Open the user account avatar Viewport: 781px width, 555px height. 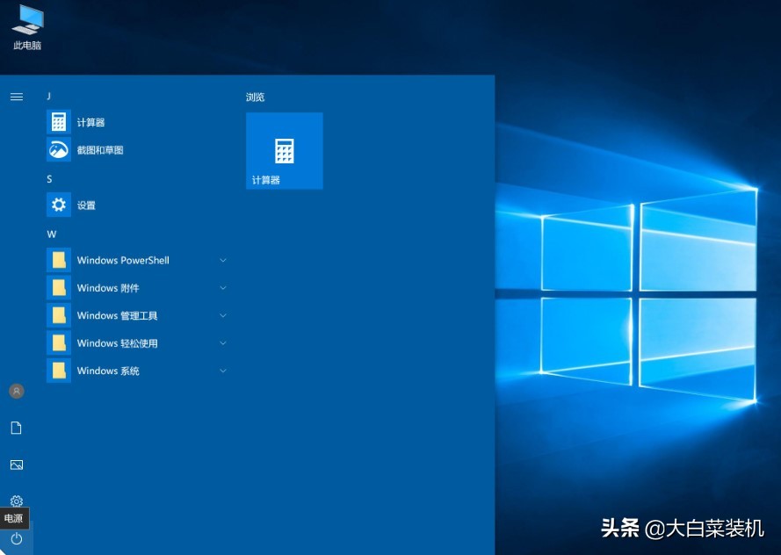coord(17,392)
